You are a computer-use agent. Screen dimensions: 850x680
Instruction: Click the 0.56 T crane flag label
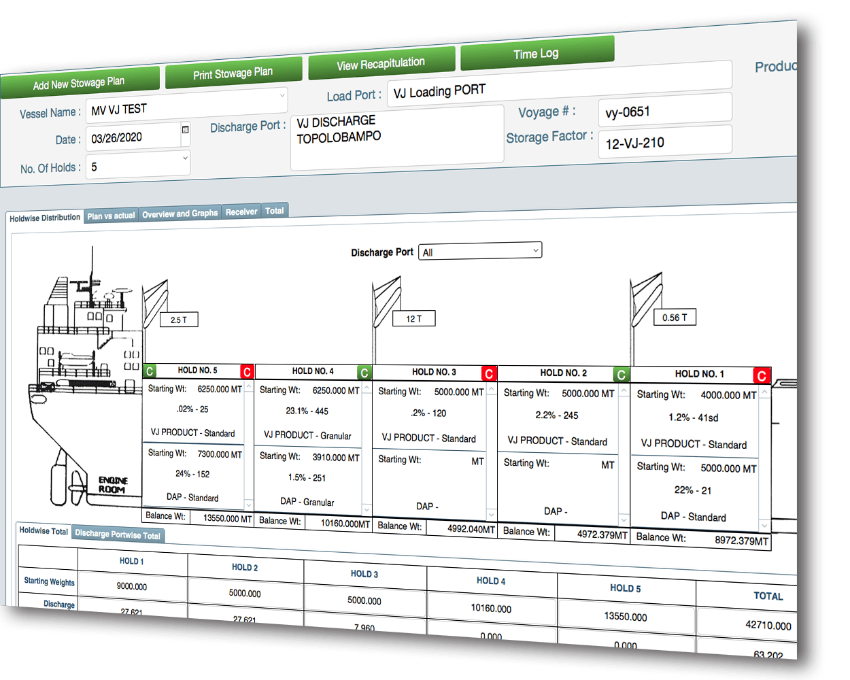675,318
